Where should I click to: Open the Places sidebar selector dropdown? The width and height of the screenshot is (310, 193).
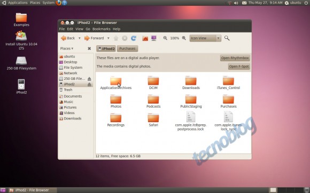(x=67, y=49)
